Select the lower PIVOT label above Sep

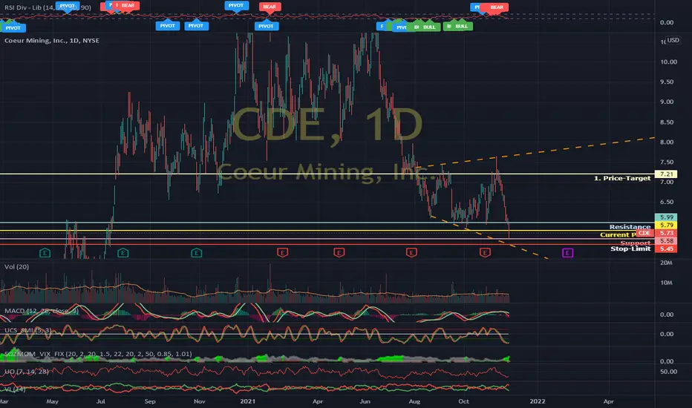pyautogui.click(x=167, y=25)
